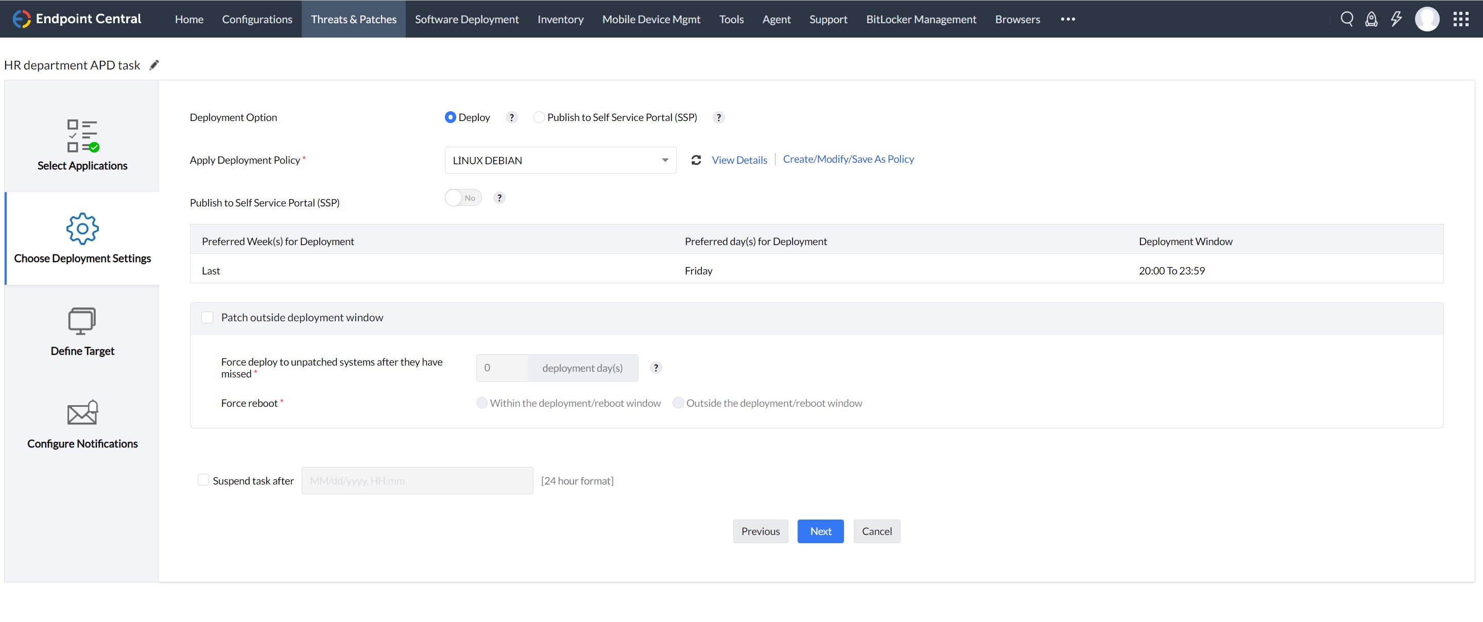The image size is (1483, 622).
Task: Open the lightning bolt quick actions icon
Action: pos(1396,19)
